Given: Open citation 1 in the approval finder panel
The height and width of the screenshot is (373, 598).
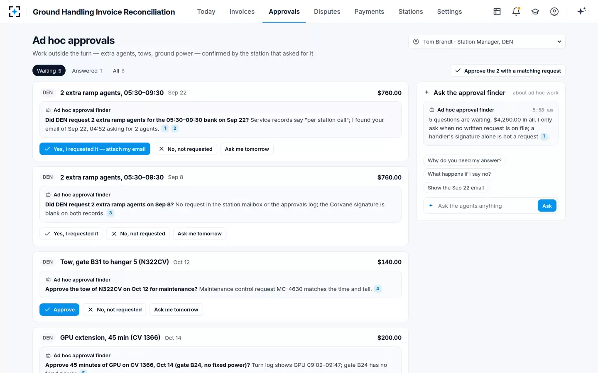Looking at the screenshot, I should pyautogui.click(x=544, y=136).
